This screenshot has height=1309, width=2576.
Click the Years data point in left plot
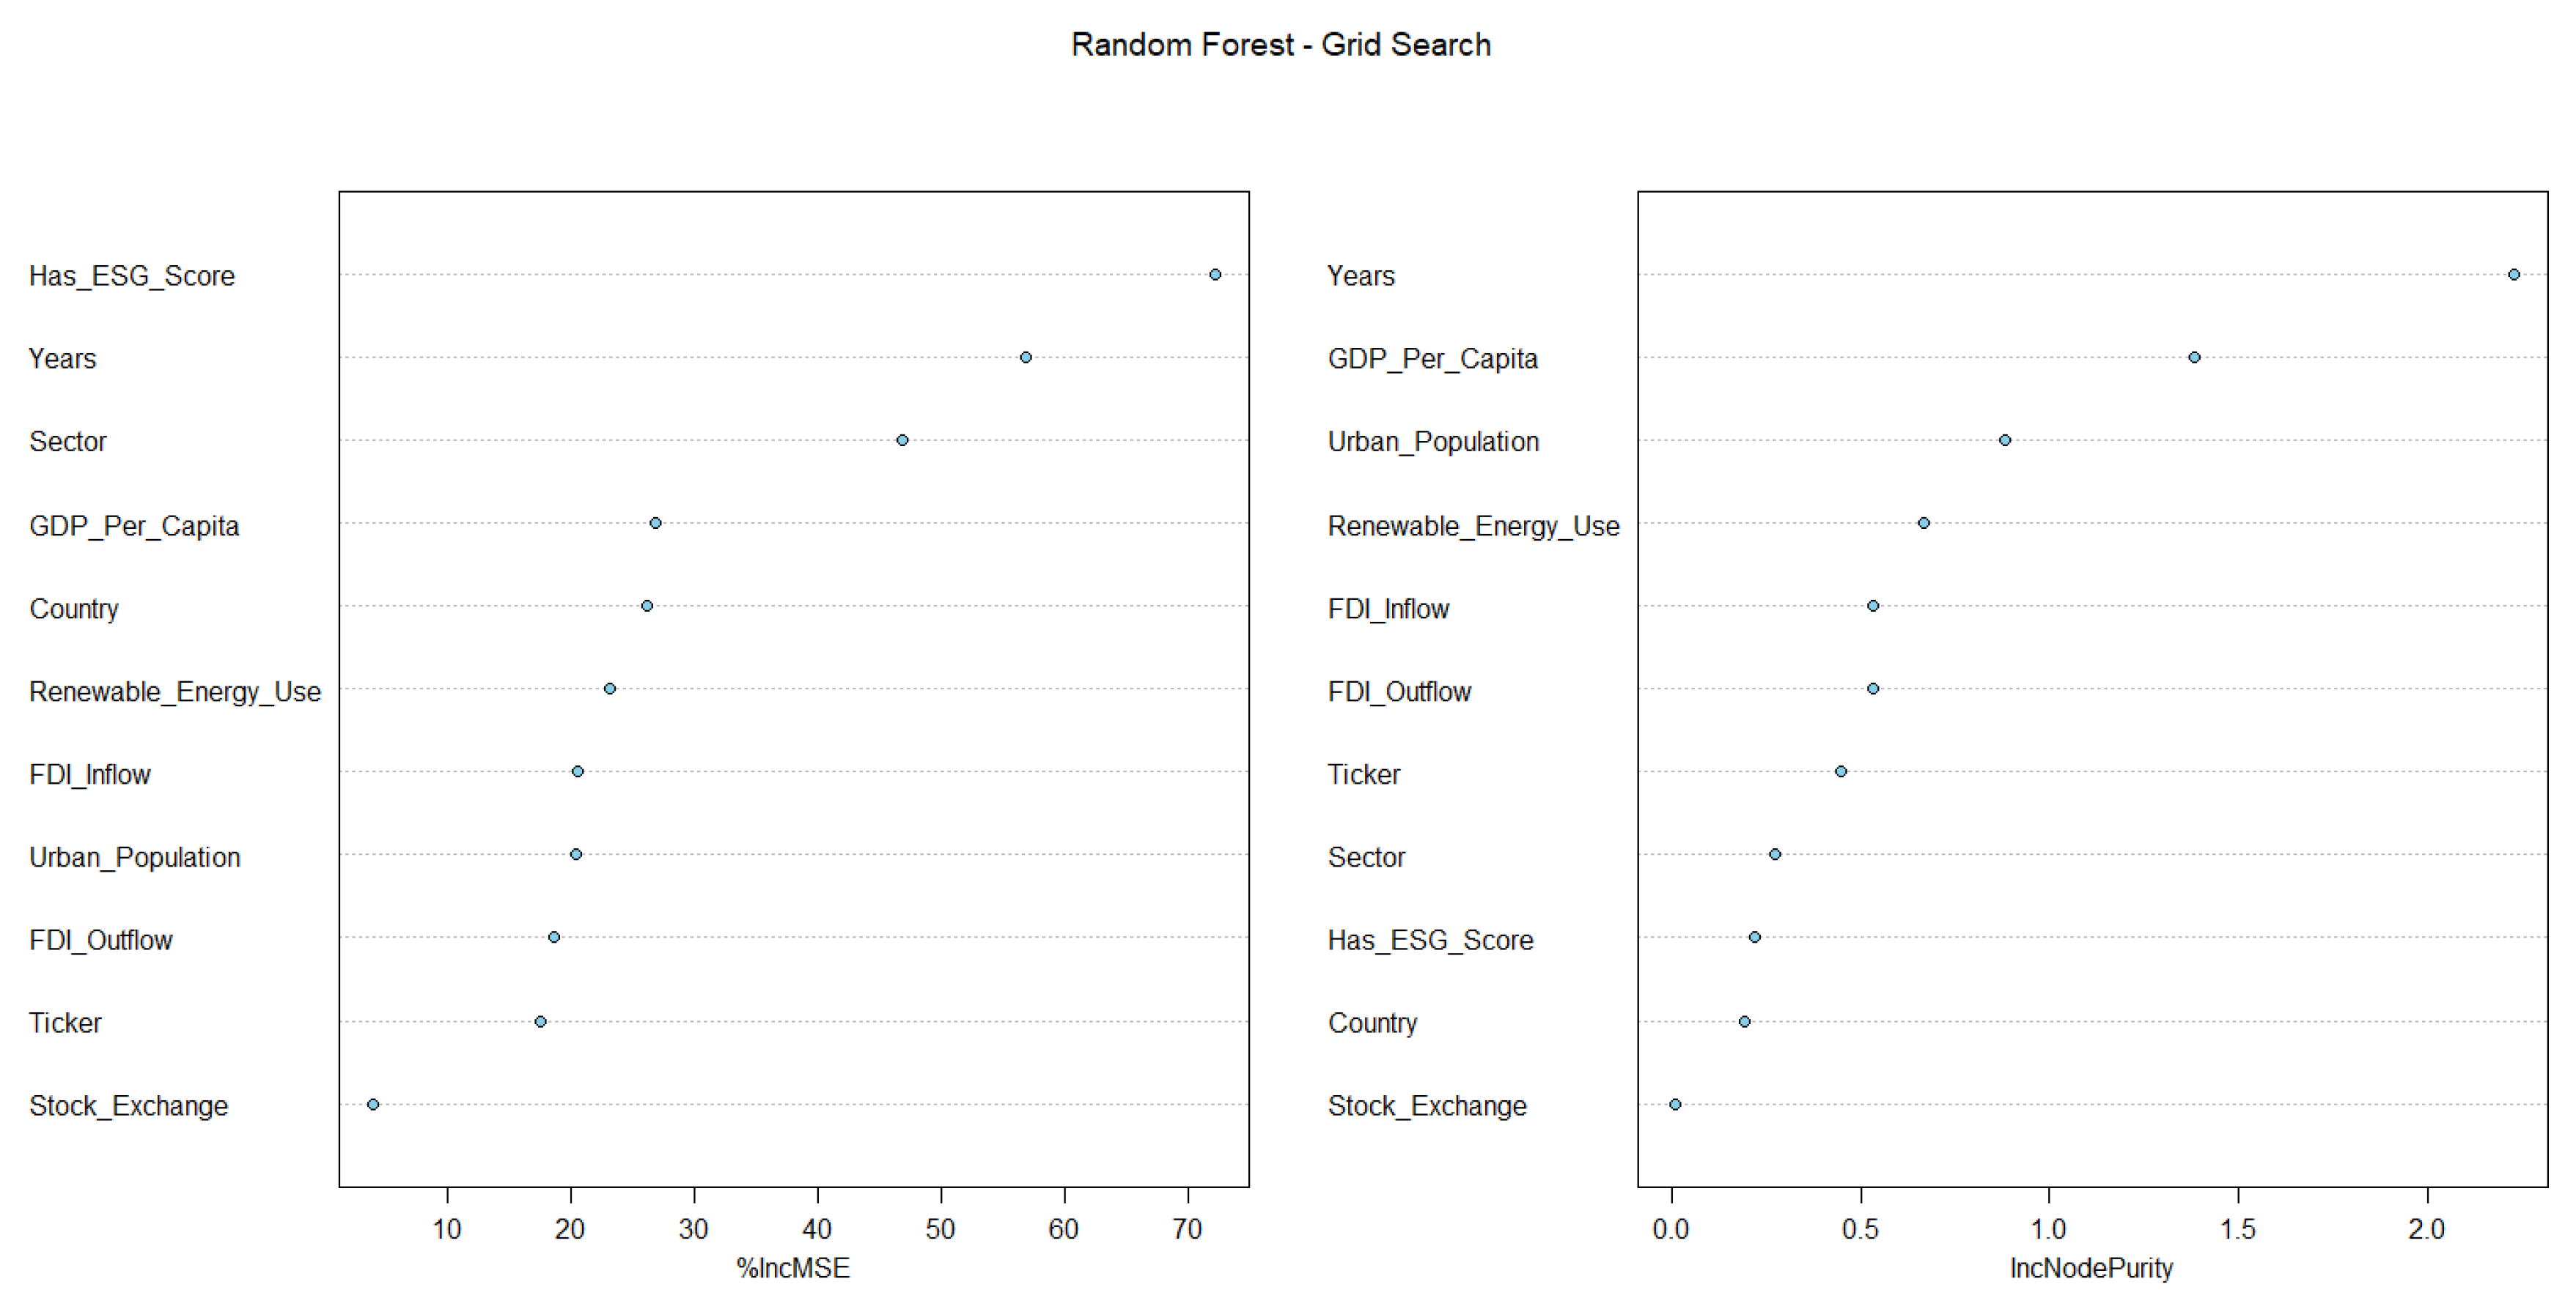click(x=1025, y=357)
